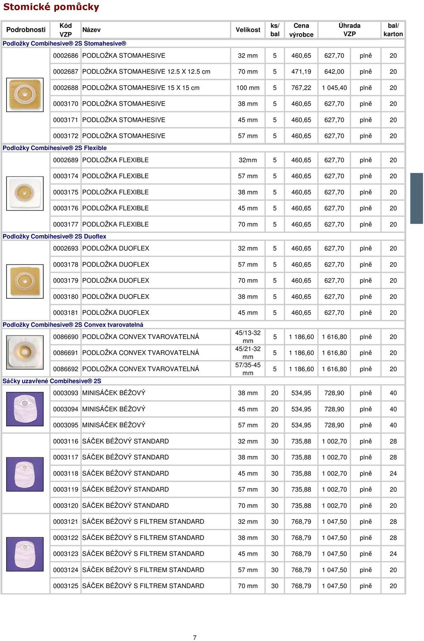Viewport: 424px width, 641px height.
Task: Click the Flexible base plate product image
Action: [x=25, y=193]
